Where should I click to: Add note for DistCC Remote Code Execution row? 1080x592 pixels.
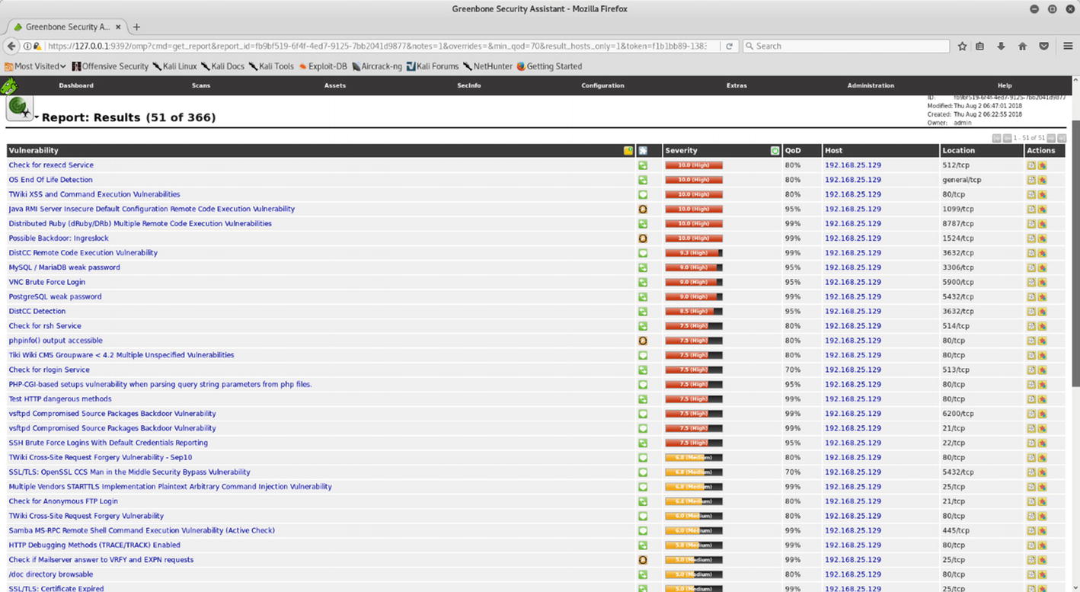(1031, 253)
